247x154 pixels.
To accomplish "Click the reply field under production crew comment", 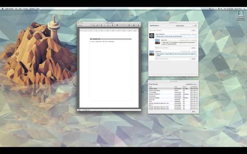I will click(x=172, y=48).
